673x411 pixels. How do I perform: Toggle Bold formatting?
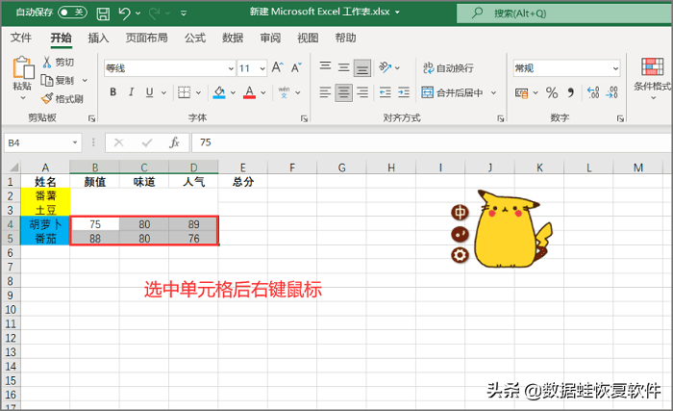tap(112, 92)
